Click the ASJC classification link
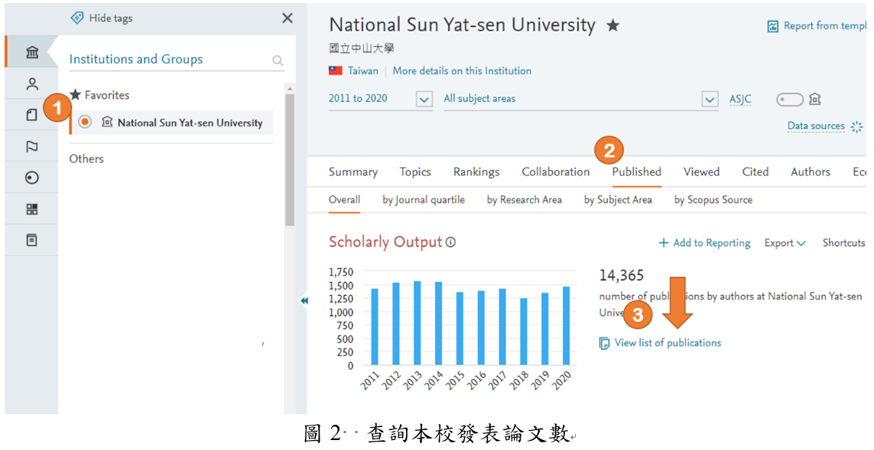The width and height of the screenshot is (874, 450). click(x=740, y=99)
